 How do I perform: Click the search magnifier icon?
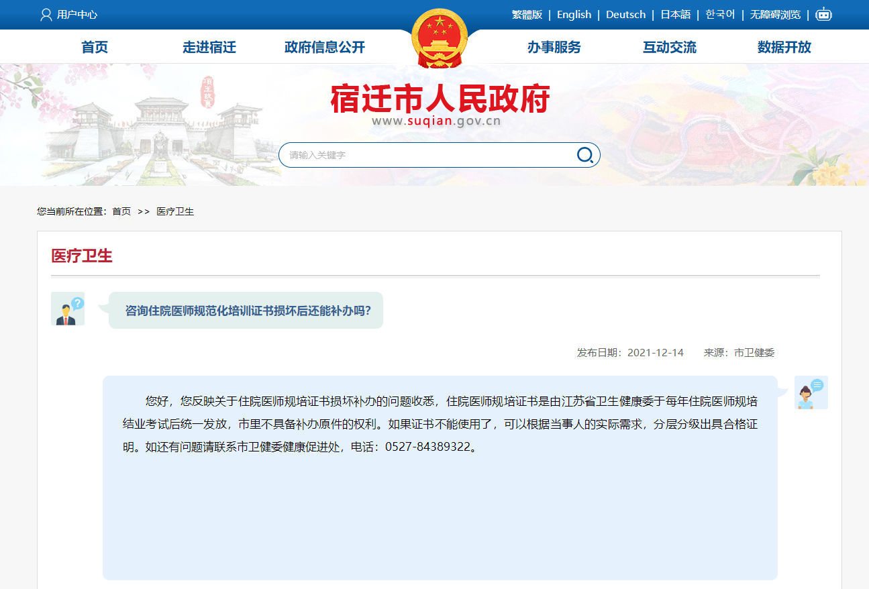tap(584, 155)
